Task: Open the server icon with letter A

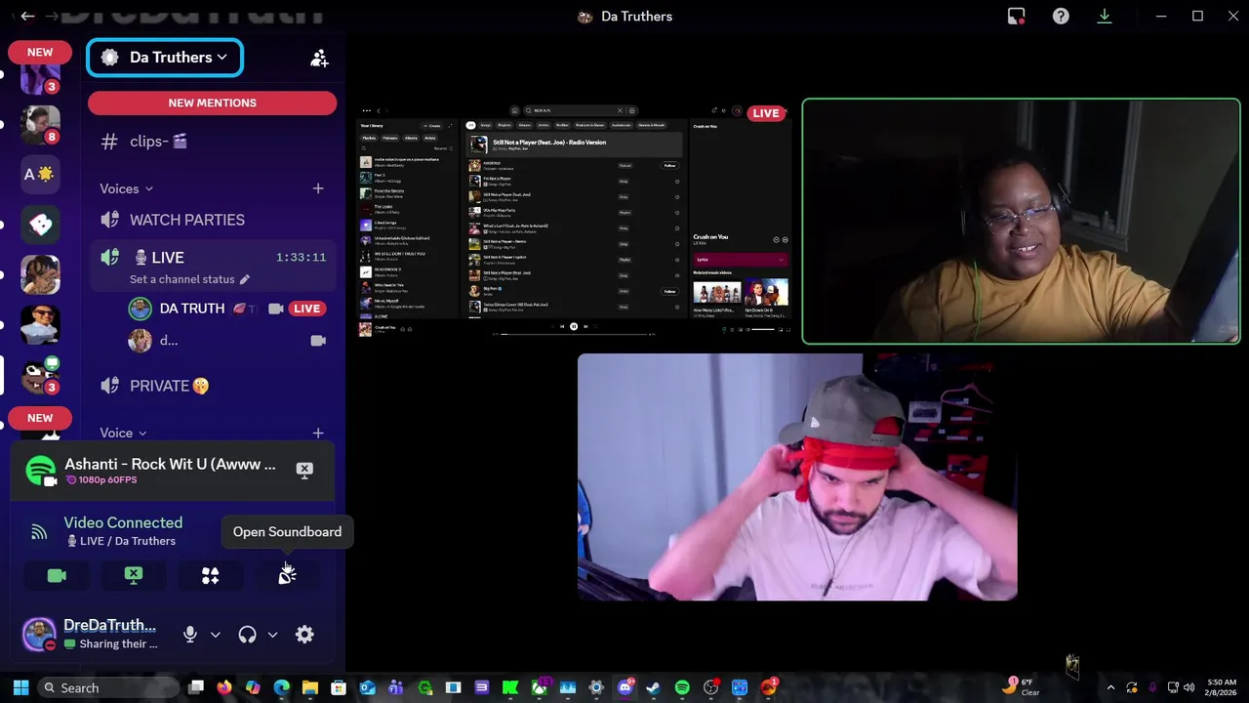Action: (x=40, y=175)
